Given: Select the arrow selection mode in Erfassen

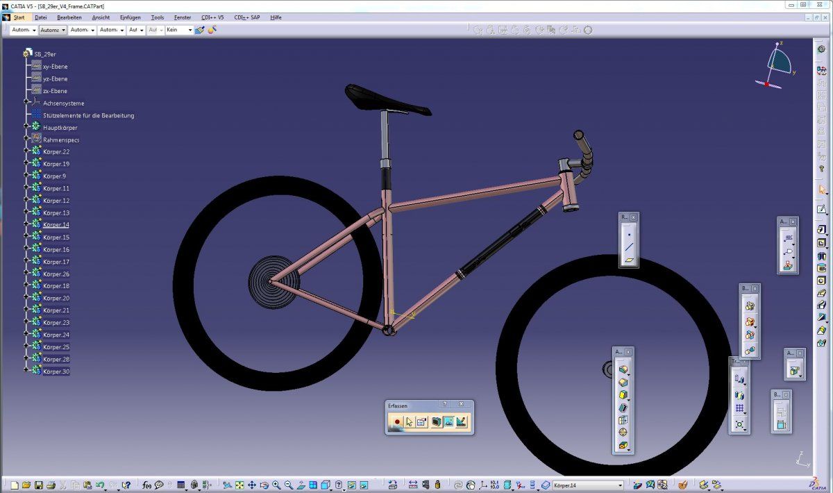Looking at the screenshot, I should tap(410, 421).
